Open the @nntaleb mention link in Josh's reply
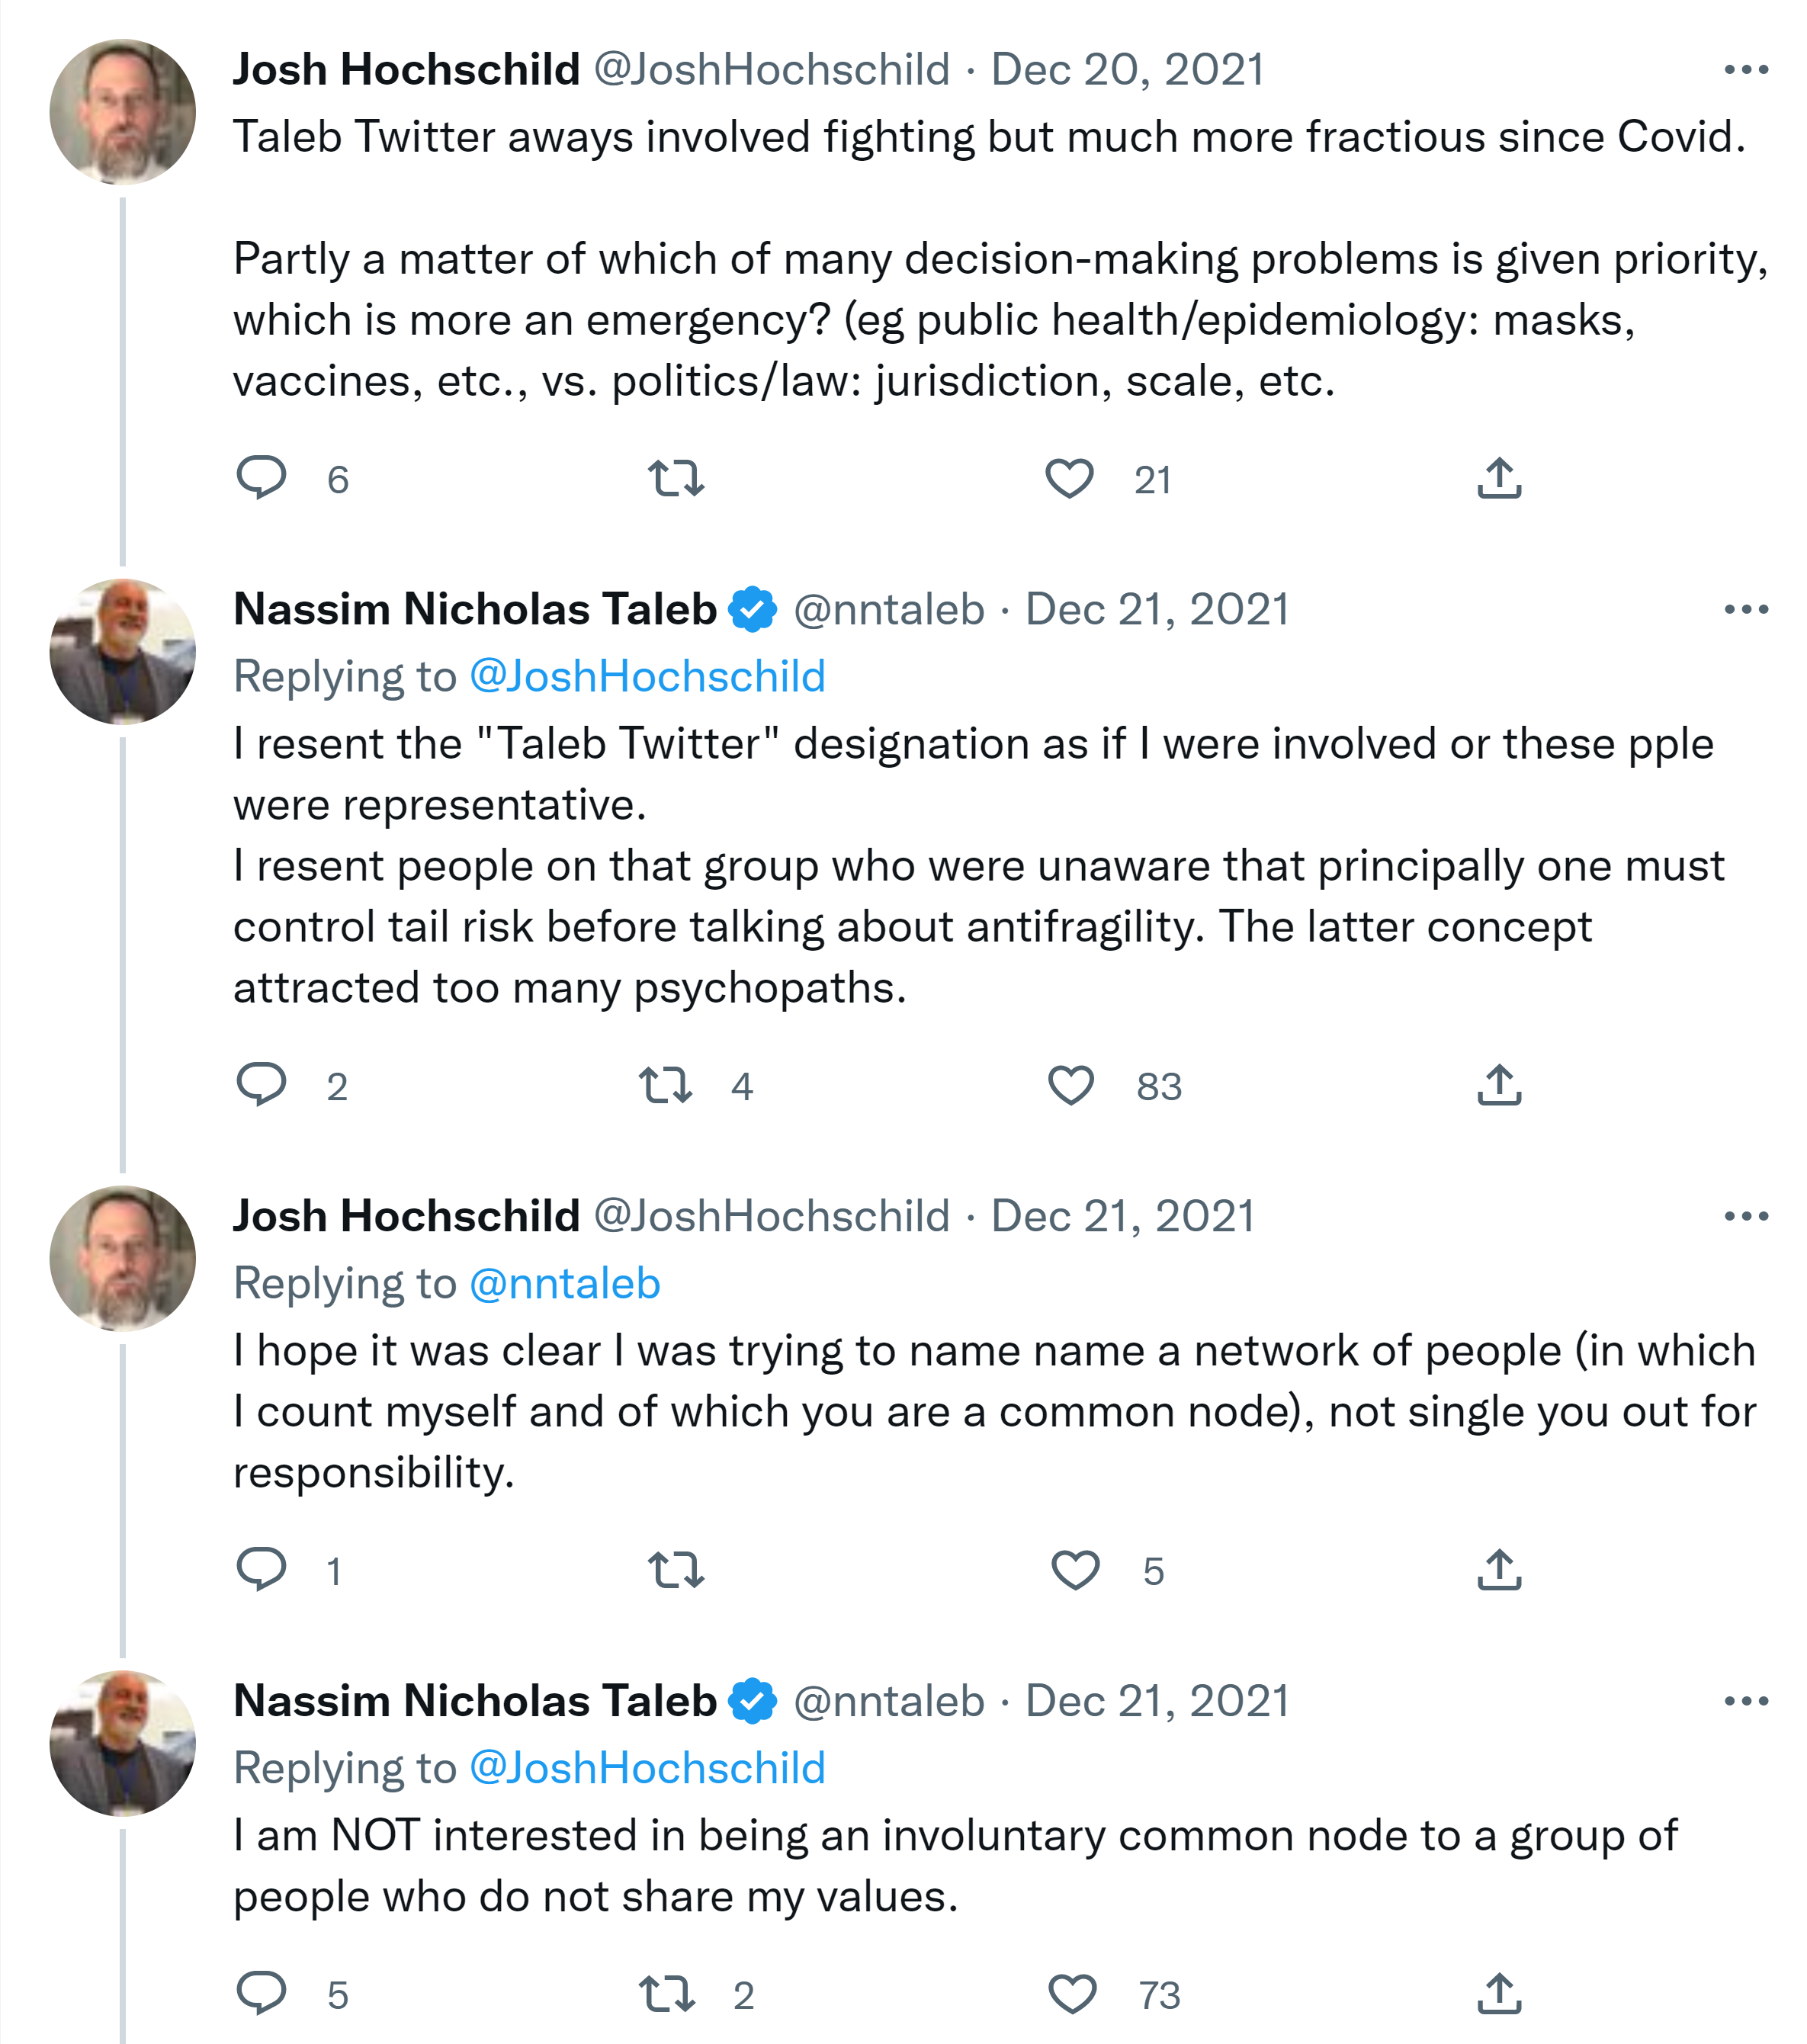This screenshot has width=1807, height=2044. tap(564, 1283)
